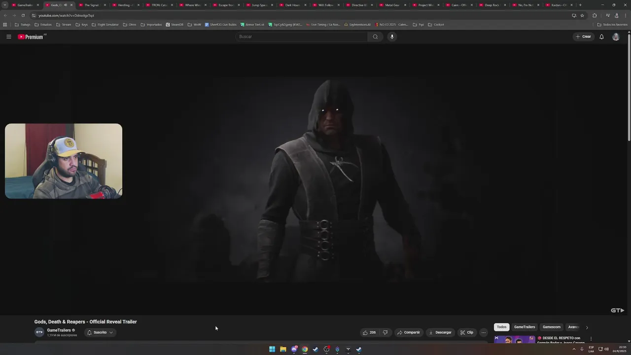Start voice search with microphone icon

[x=392, y=36]
